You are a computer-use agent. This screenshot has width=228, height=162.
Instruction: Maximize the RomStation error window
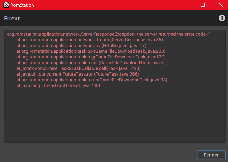pos(203,5)
